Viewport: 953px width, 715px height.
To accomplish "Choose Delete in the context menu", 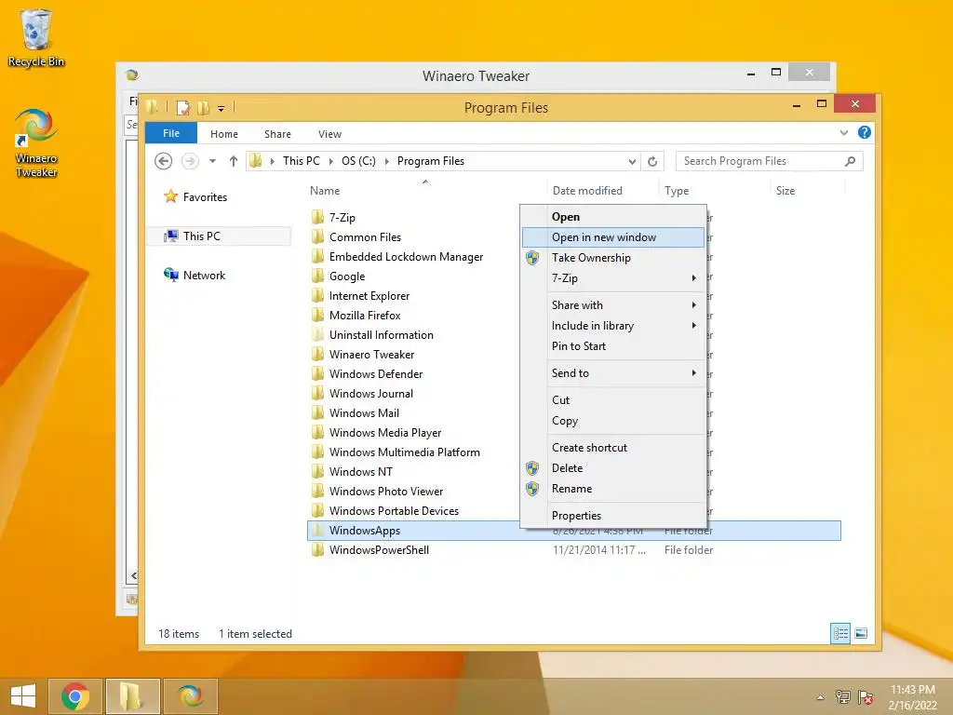I will (x=613, y=468).
